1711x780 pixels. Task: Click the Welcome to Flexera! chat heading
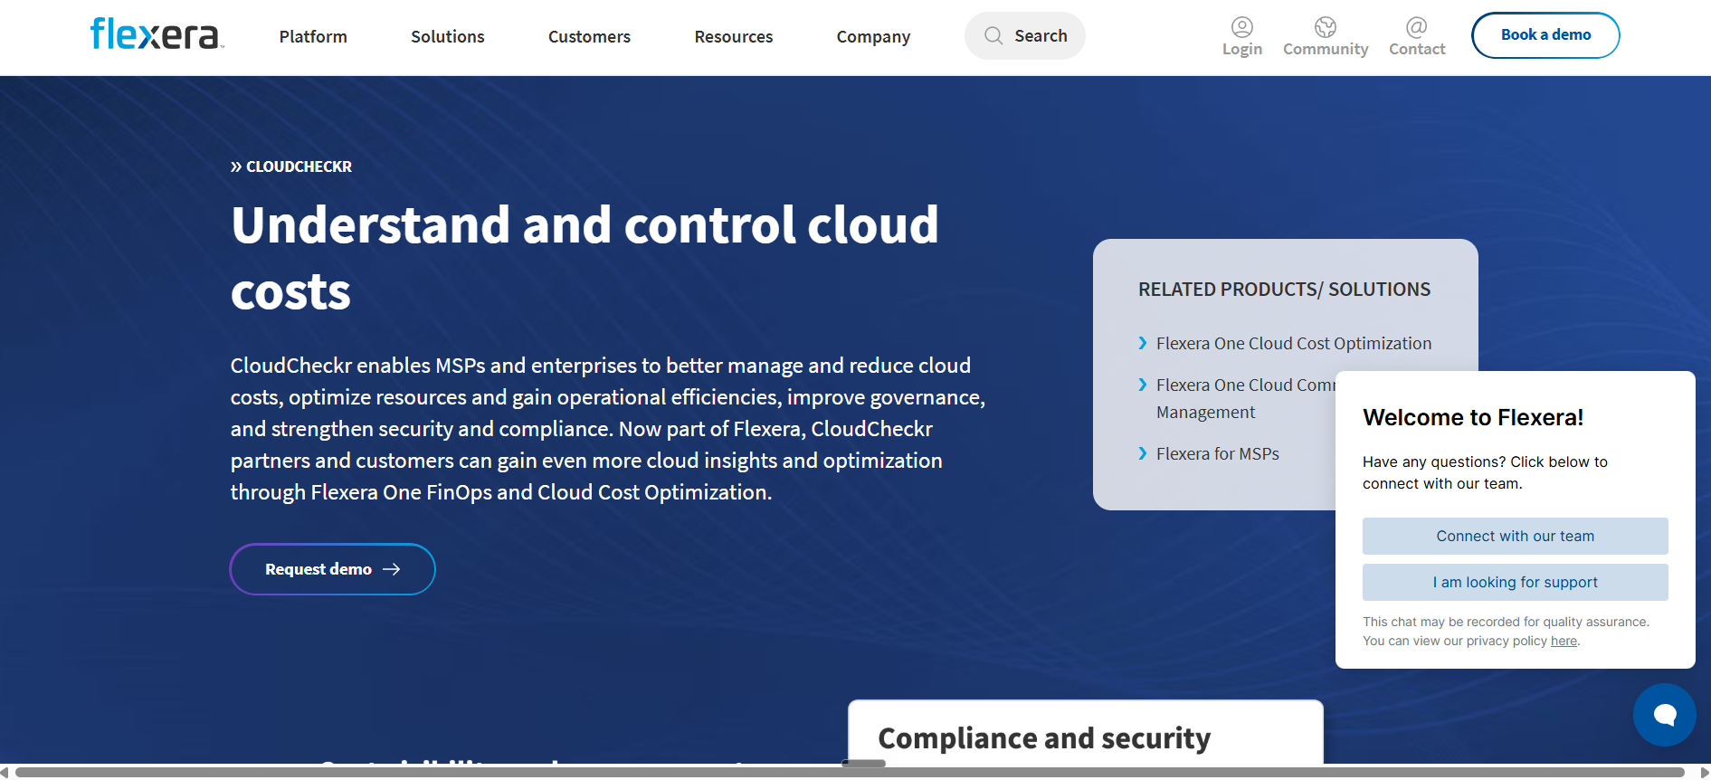point(1473,417)
